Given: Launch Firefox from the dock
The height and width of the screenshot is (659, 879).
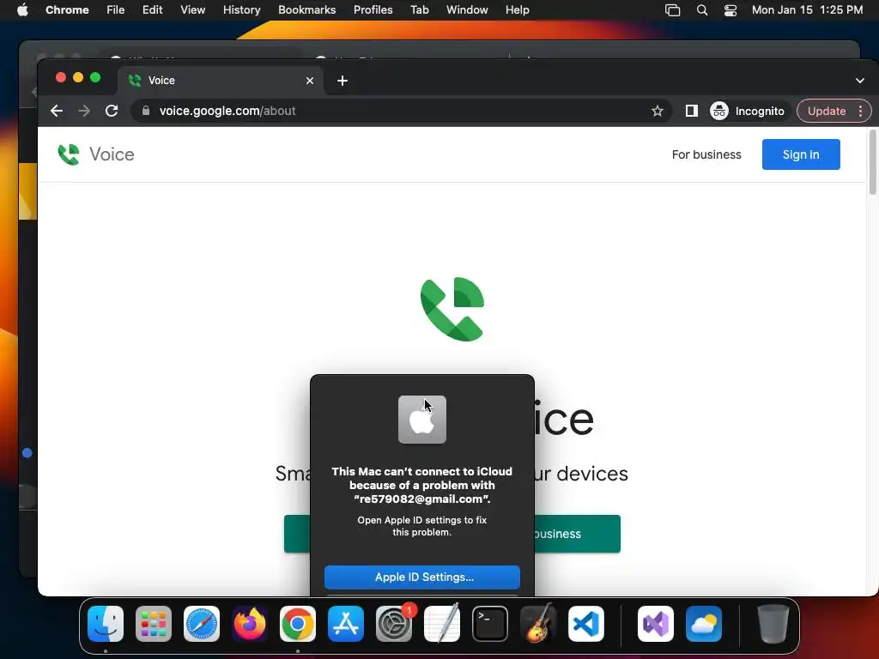Looking at the screenshot, I should pyautogui.click(x=250, y=624).
